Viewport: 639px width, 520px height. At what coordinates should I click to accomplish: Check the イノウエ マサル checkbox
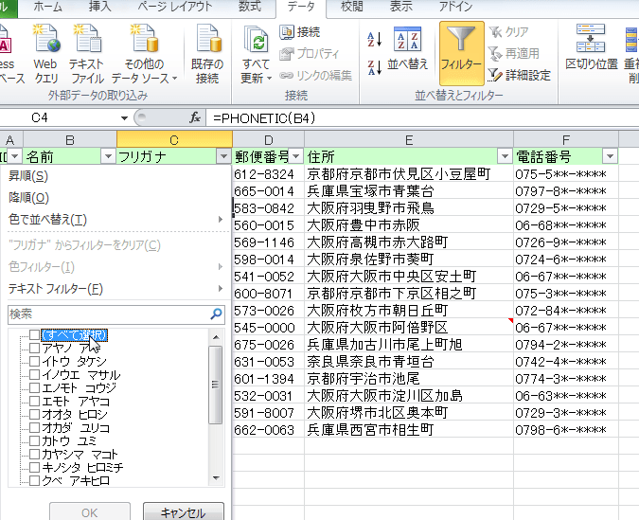(x=34, y=374)
